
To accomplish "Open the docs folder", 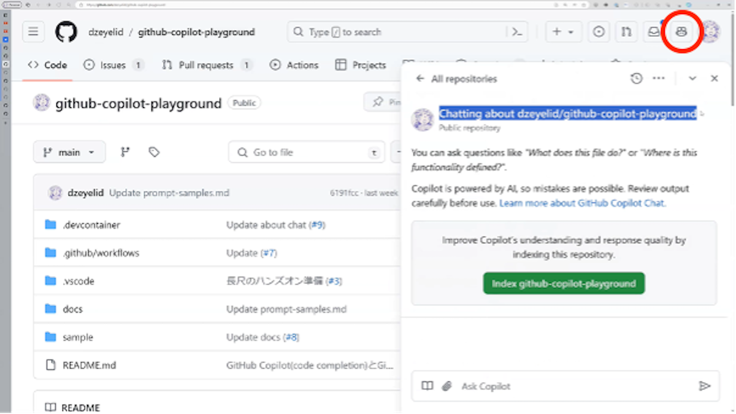I will pyautogui.click(x=72, y=309).
